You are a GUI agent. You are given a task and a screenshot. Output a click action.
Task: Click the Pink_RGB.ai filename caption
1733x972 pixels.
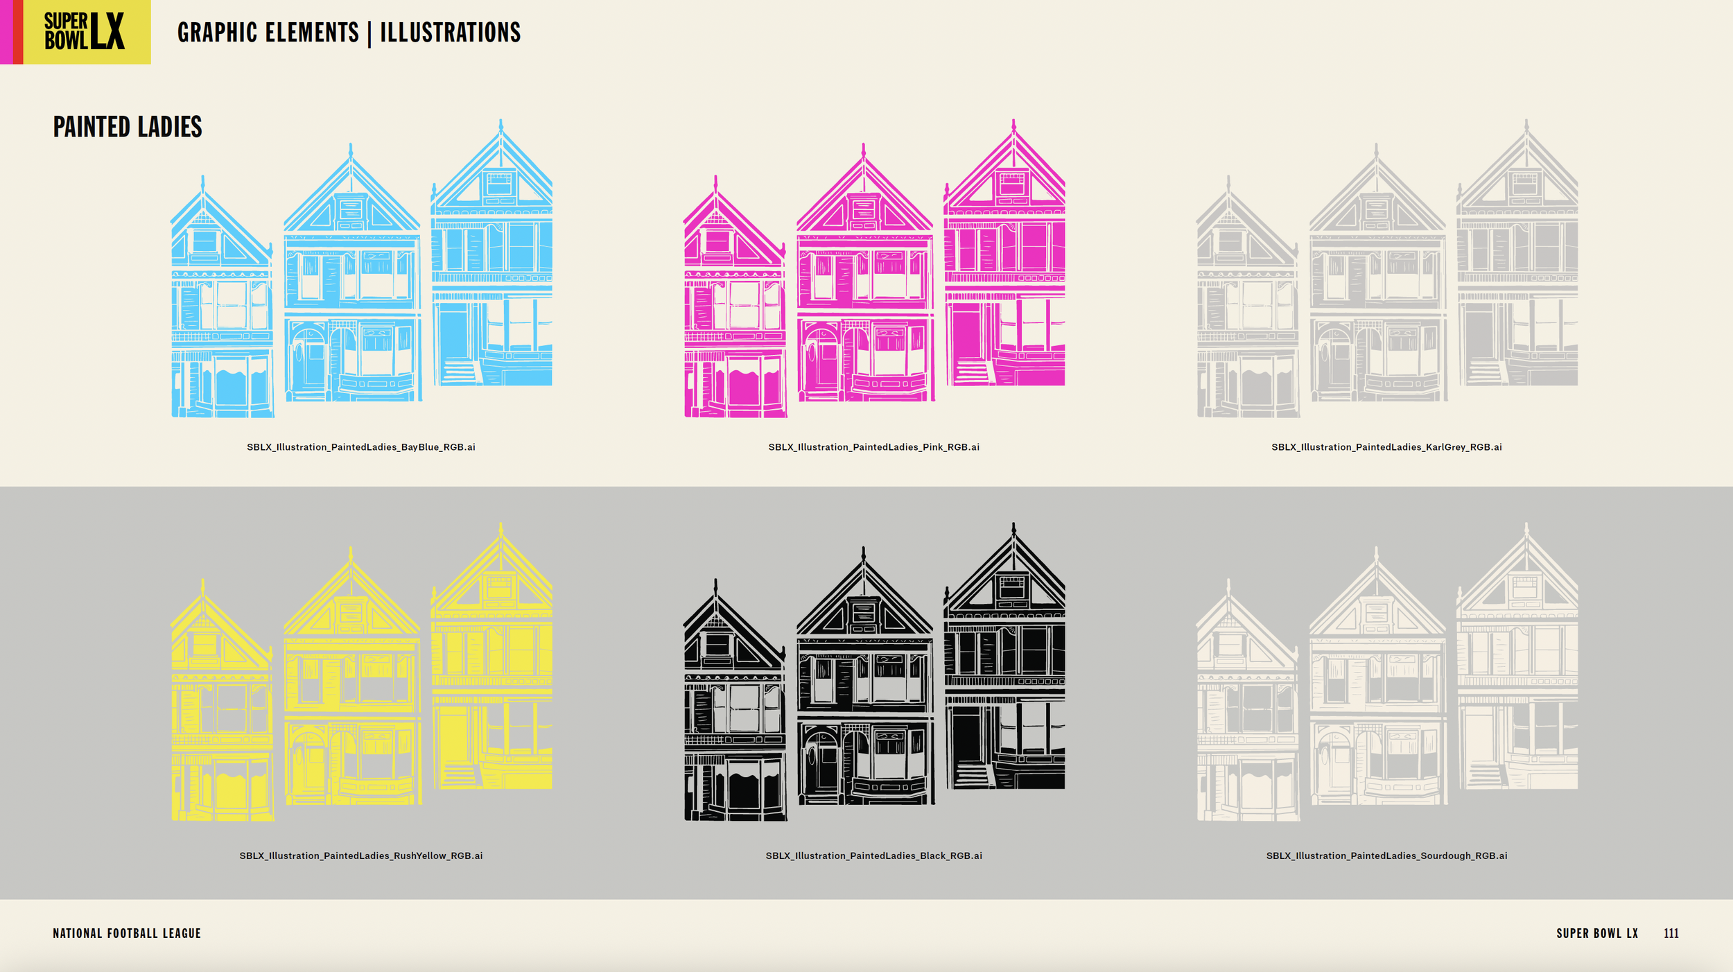(873, 447)
